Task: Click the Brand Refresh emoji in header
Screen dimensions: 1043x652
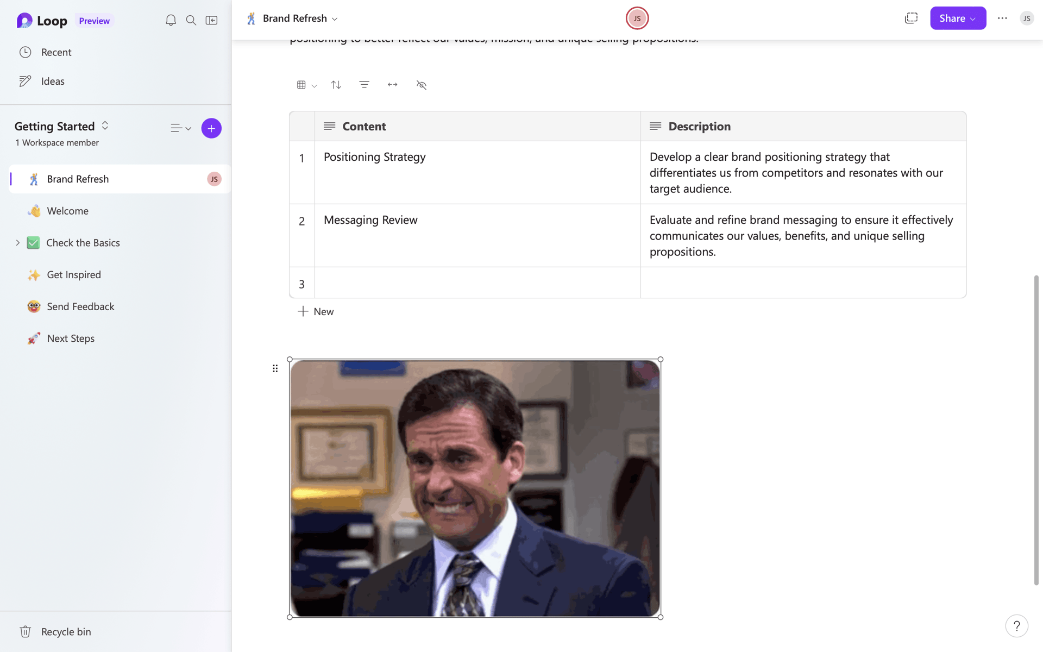Action: click(251, 18)
